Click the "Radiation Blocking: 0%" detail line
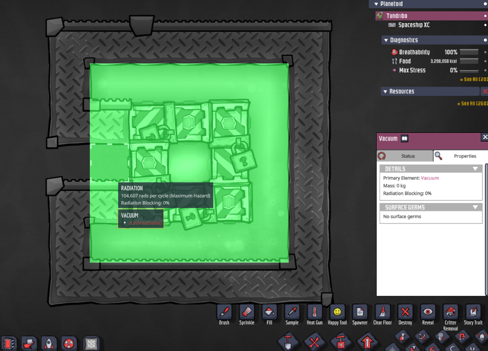The image size is (488, 351). [407, 193]
